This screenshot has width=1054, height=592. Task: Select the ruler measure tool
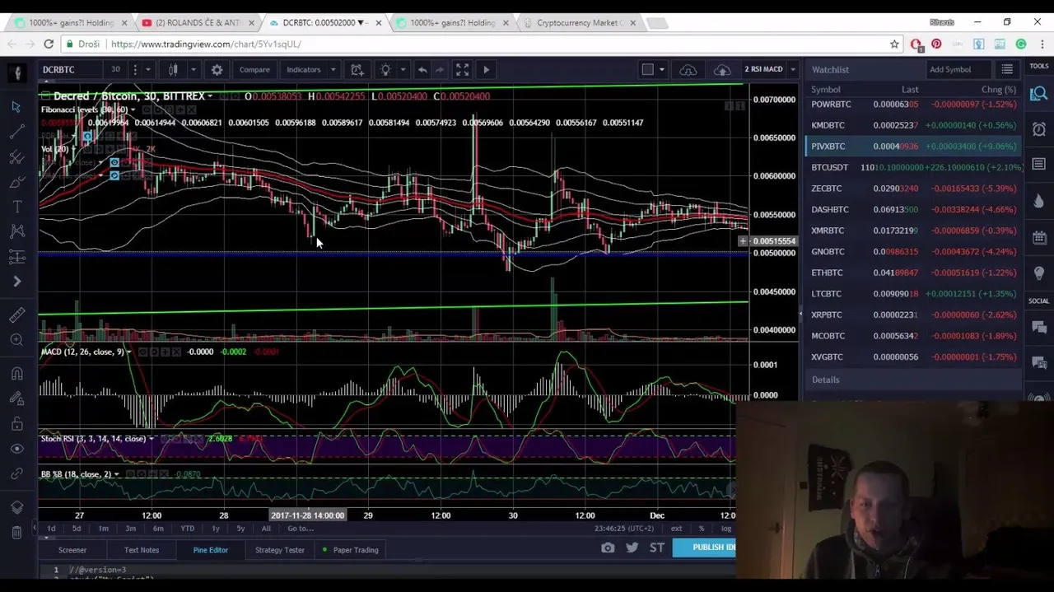tap(16, 315)
